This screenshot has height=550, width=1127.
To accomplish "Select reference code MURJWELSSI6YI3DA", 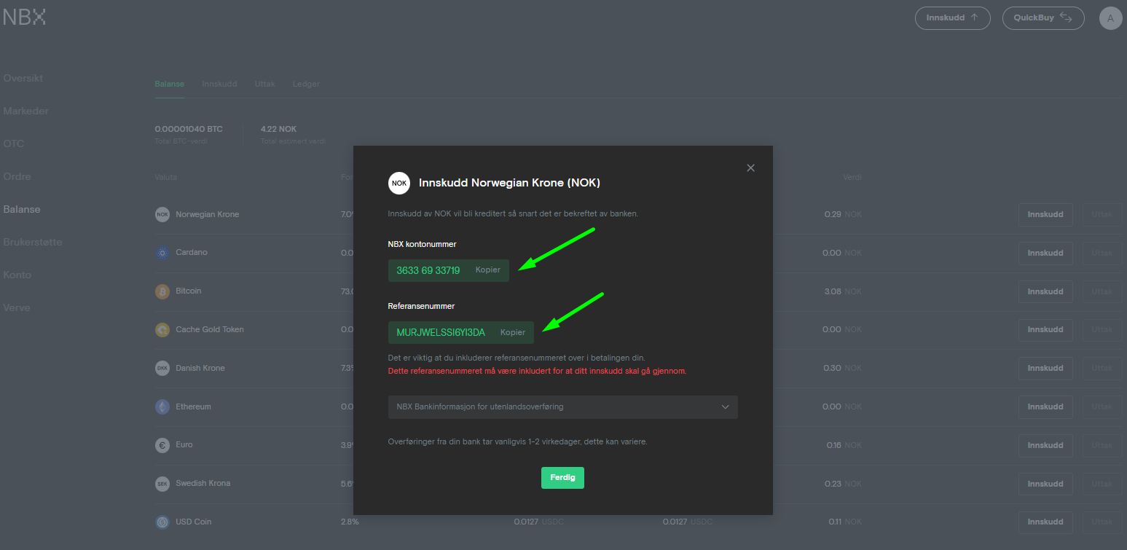I will [441, 333].
